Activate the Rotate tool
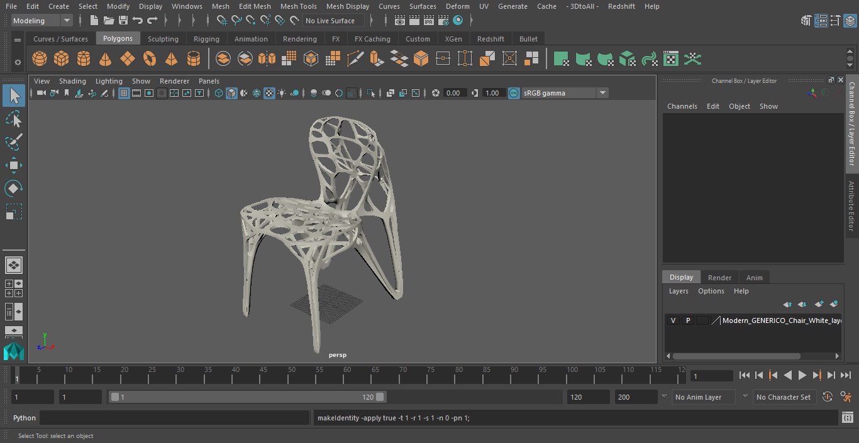This screenshot has height=443, width=859. click(x=13, y=189)
